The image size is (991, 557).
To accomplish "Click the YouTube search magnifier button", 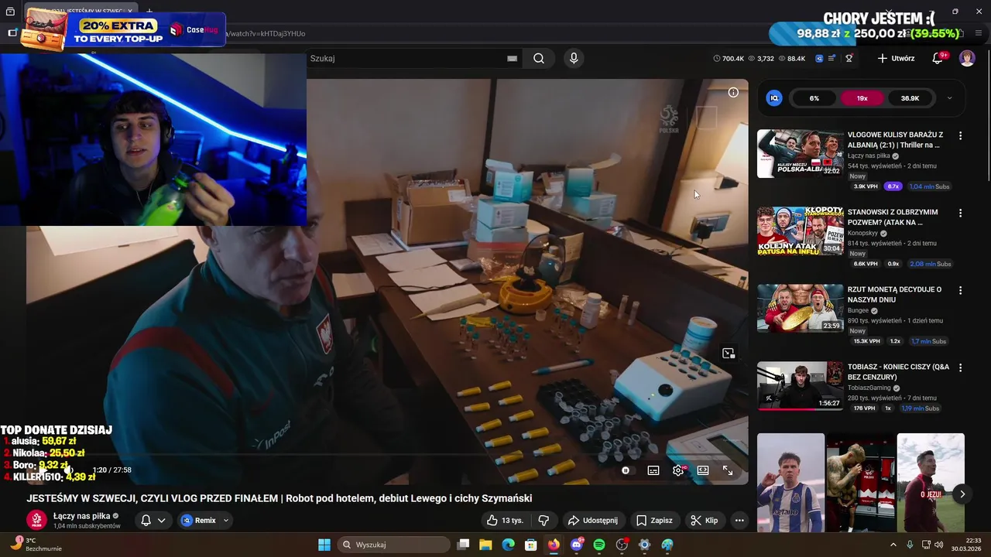I will pos(539,58).
